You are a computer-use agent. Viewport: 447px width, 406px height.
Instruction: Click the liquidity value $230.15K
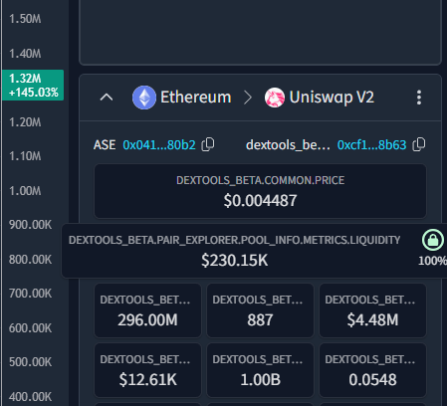[234, 260]
